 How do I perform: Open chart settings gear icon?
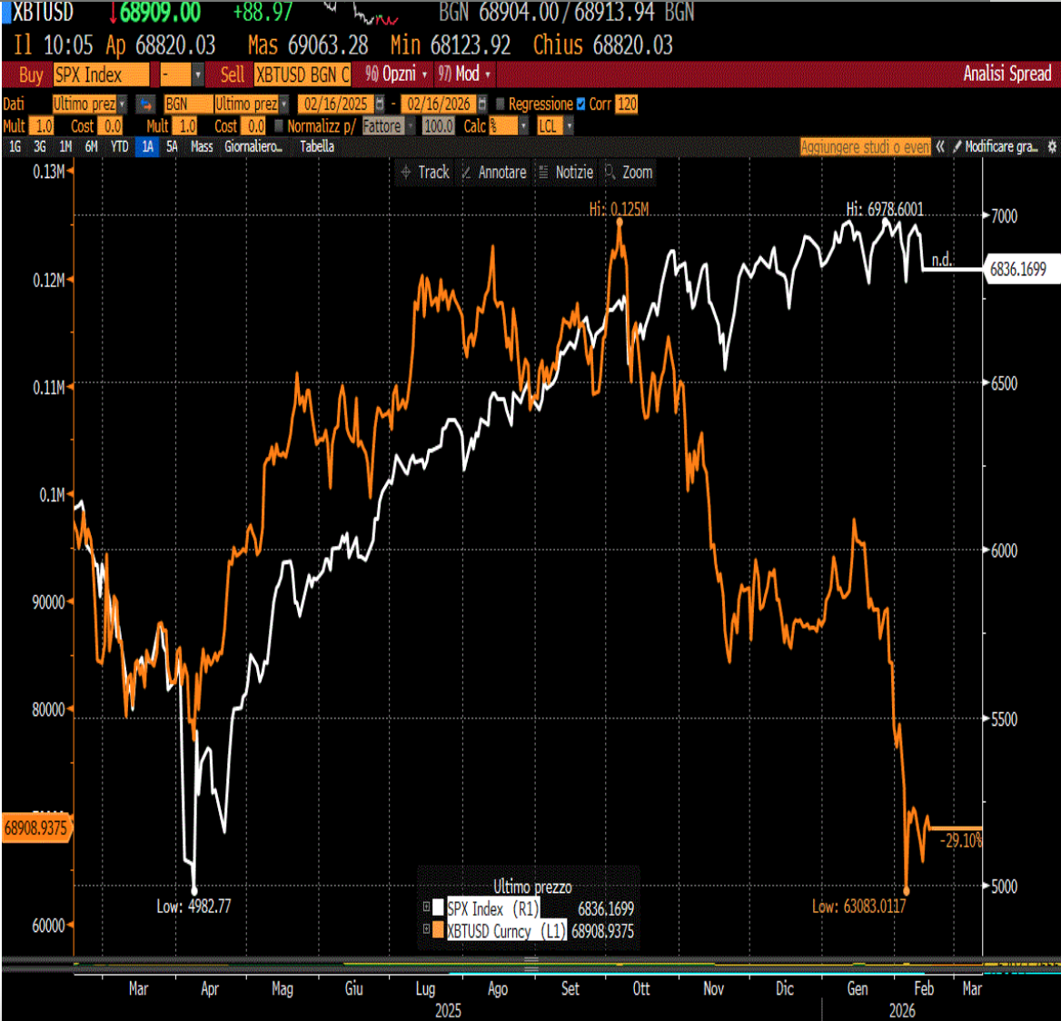click(x=1052, y=146)
